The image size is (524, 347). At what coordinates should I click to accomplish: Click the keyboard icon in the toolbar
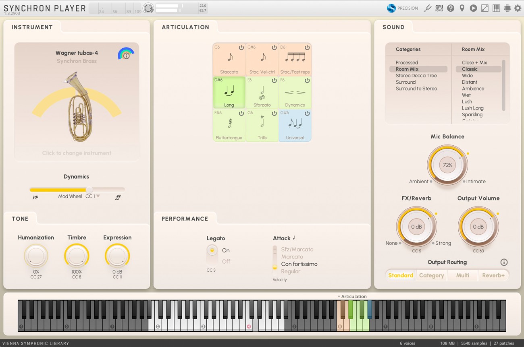[x=495, y=8]
